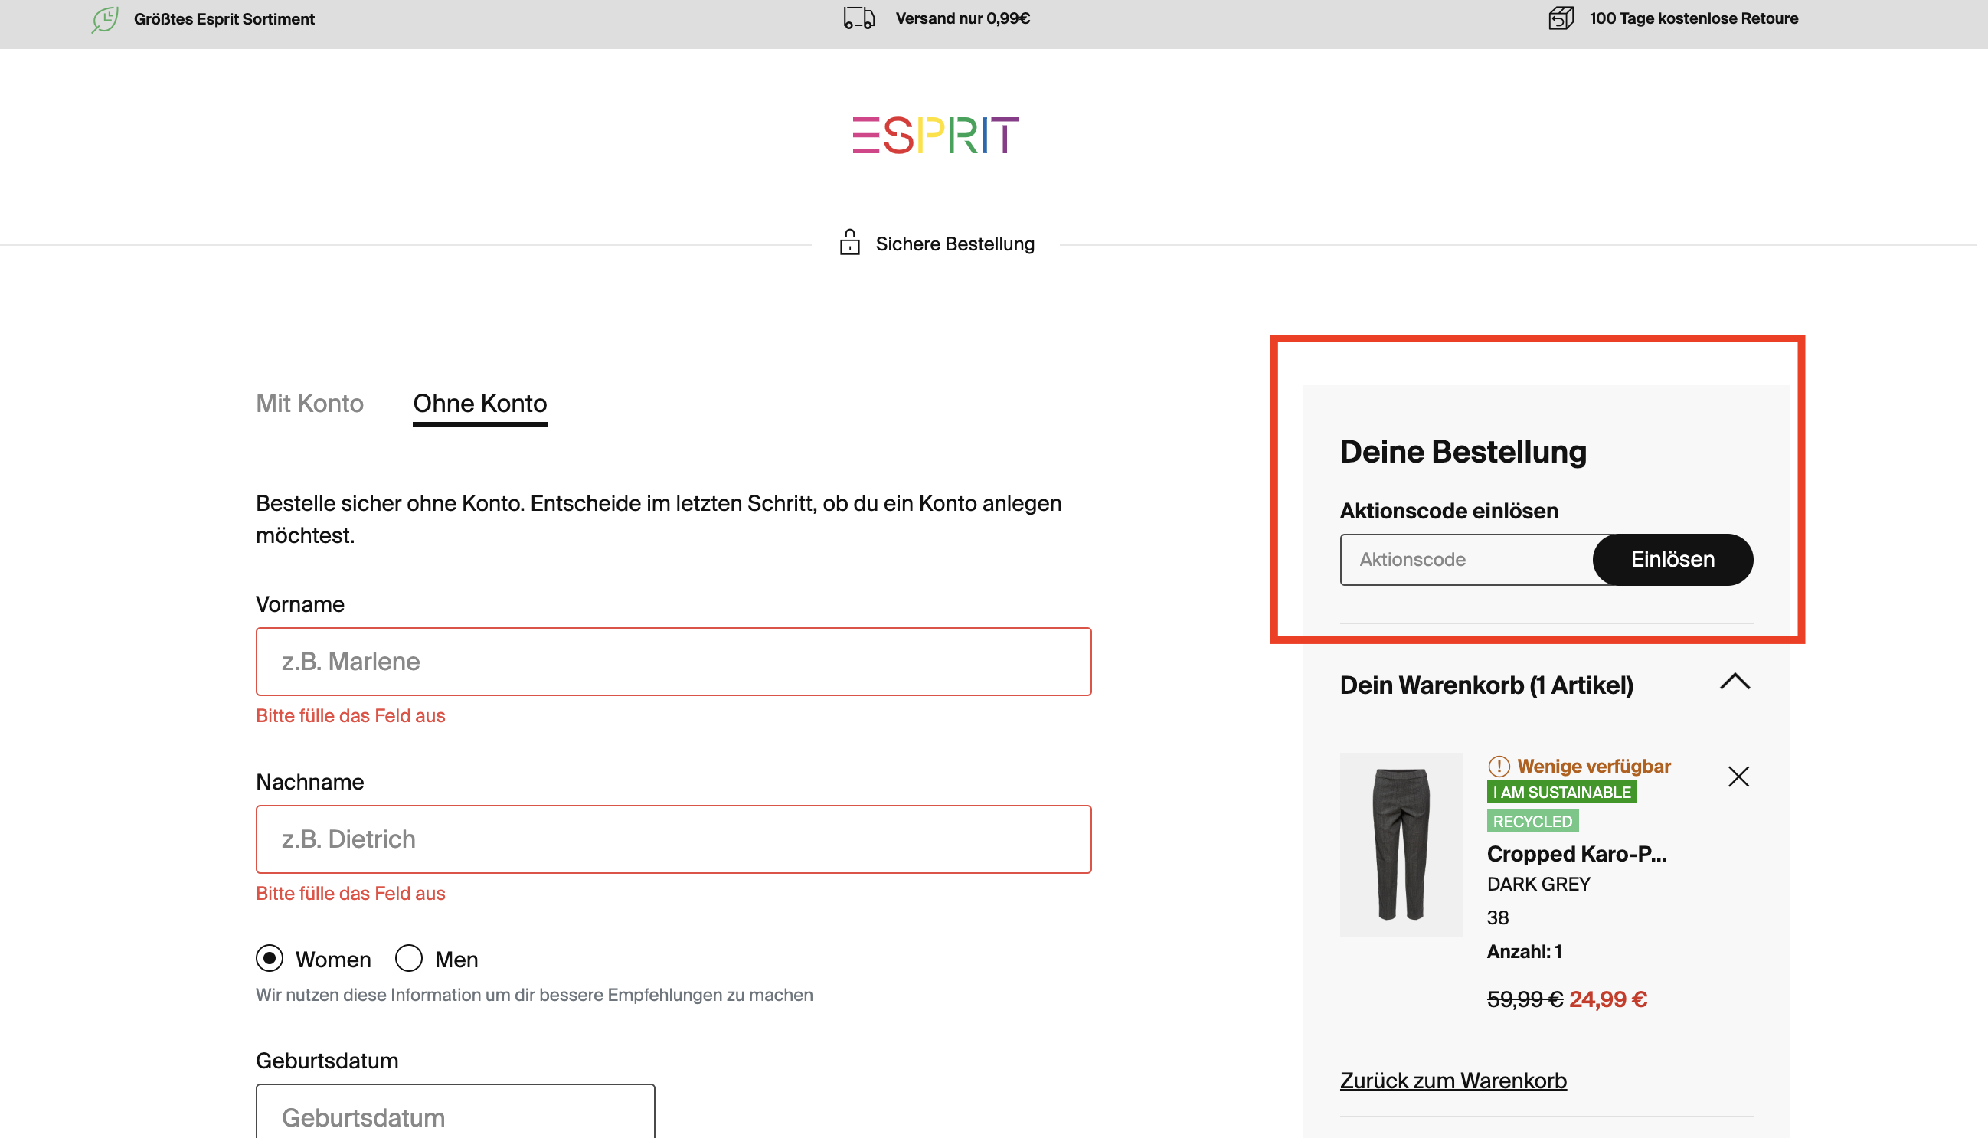Click the Esprit rainbow logo
This screenshot has height=1138, width=1988.
click(935, 136)
